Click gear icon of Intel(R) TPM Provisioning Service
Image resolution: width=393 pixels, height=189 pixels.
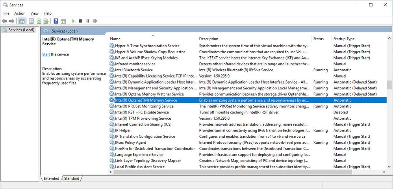[112, 118]
